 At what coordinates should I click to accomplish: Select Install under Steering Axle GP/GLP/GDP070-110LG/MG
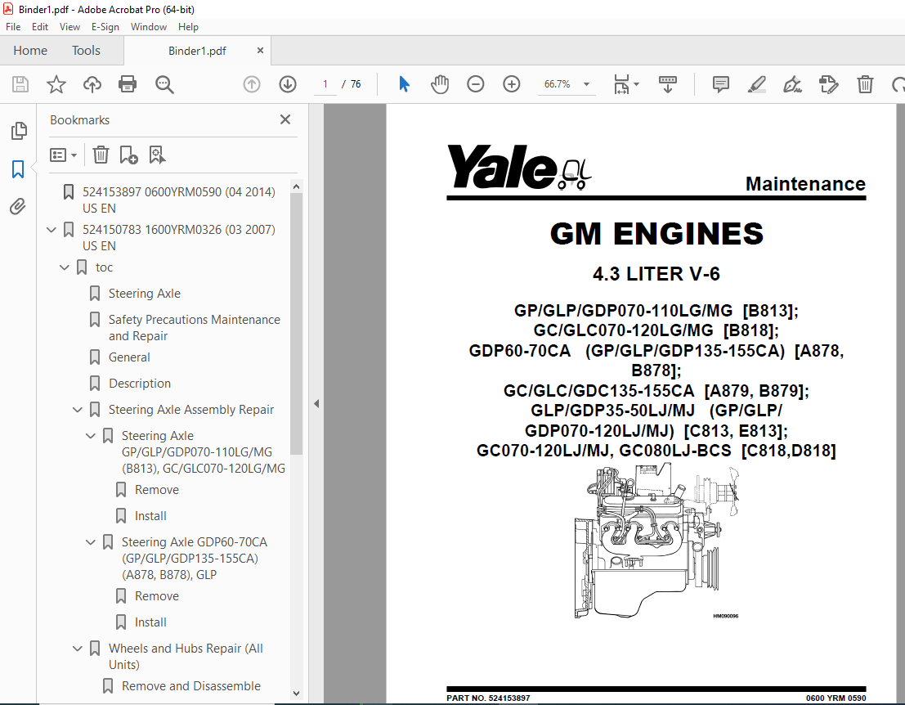pos(150,516)
